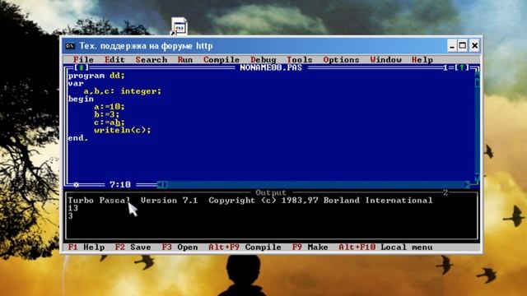Click output value 13

tap(73, 208)
